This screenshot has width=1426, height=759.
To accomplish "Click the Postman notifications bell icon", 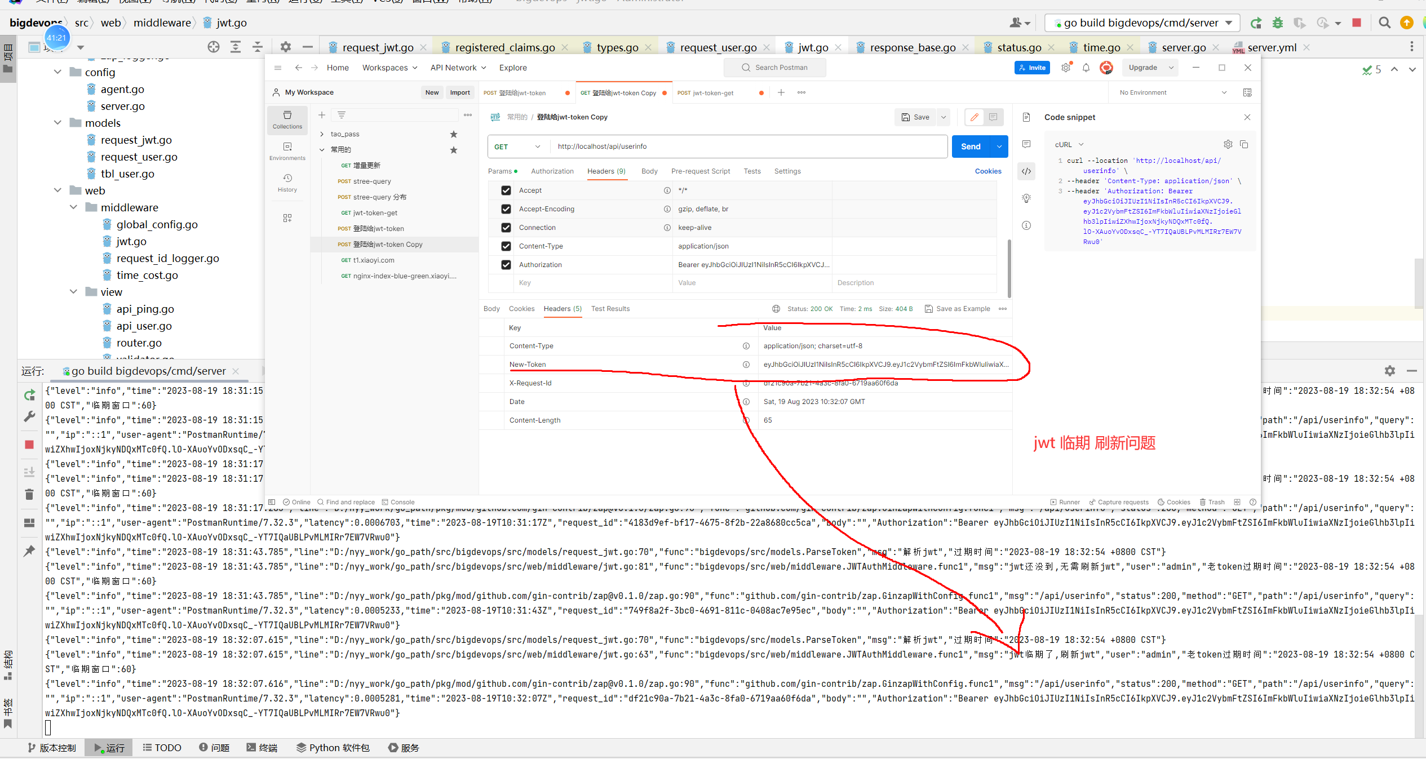I will coord(1086,68).
